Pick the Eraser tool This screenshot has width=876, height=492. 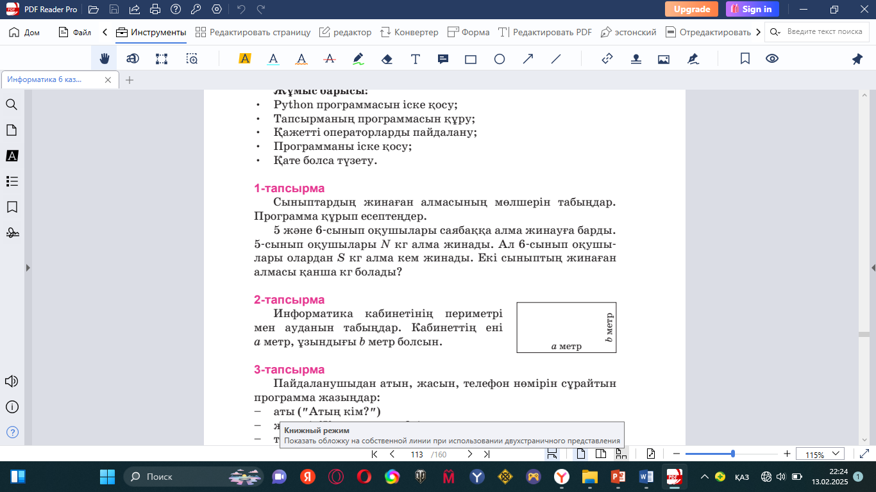pyautogui.click(x=386, y=59)
